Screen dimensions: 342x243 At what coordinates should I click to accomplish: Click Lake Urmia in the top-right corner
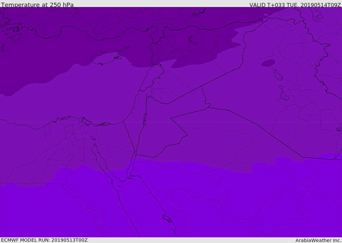[x=318, y=15]
